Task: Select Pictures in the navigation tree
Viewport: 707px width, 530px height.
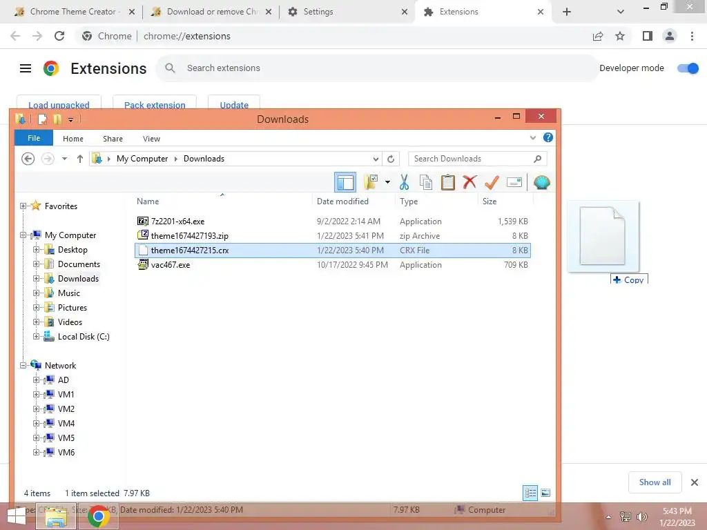Action: tap(72, 307)
